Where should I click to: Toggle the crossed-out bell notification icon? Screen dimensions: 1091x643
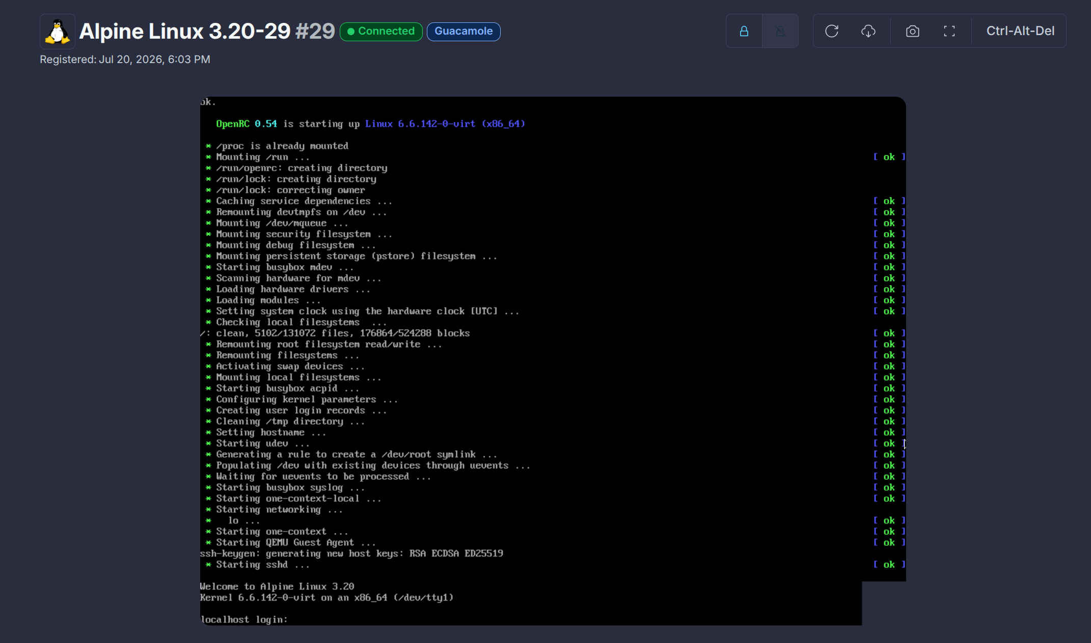pyautogui.click(x=780, y=31)
